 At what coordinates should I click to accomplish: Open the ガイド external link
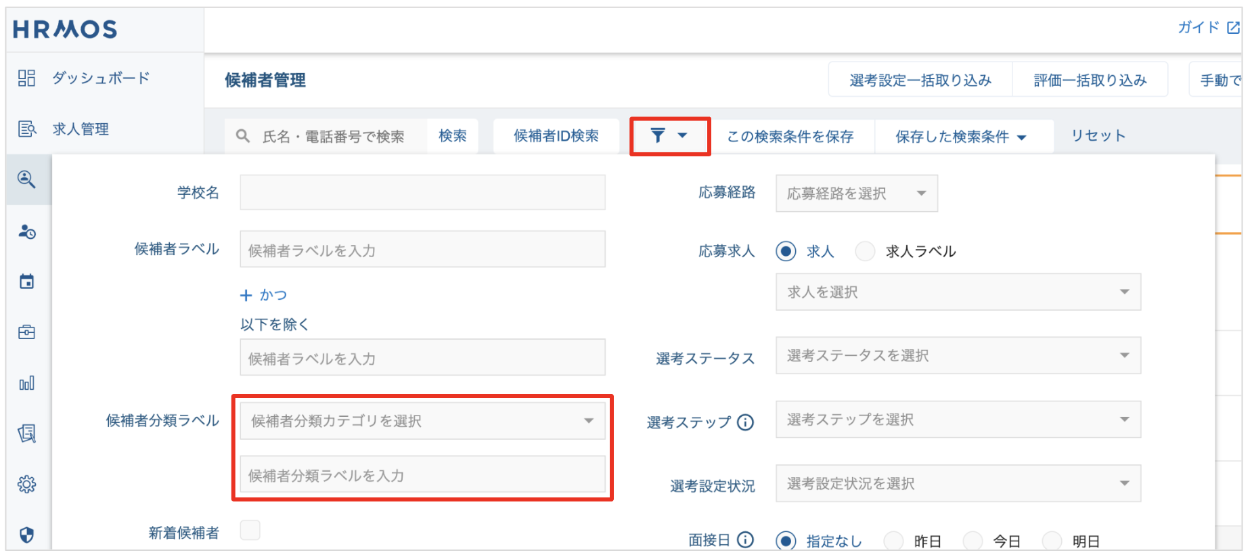[1208, 28]
